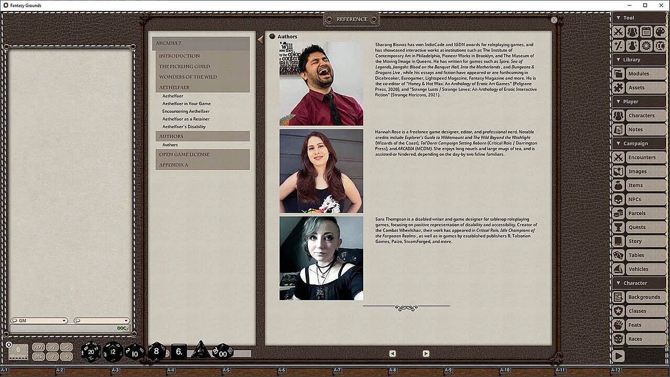
Task: Collapse the Tool sidebar section
Action: click(639, 18)
